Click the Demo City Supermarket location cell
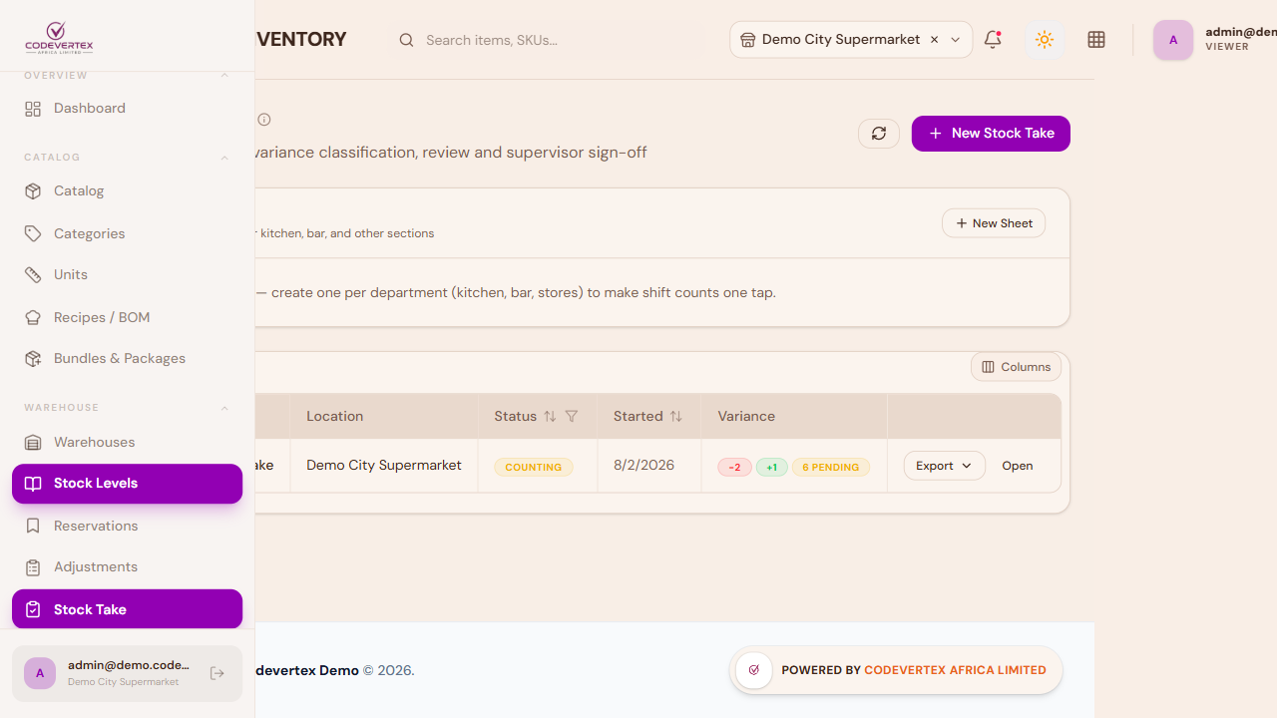The height and width of the screenshot is (718, 1277). click(384, 465)
